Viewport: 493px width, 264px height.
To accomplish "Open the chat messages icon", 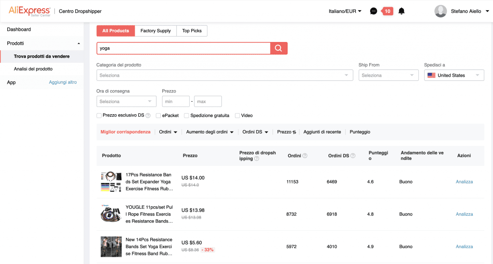I will pos(373,12).
